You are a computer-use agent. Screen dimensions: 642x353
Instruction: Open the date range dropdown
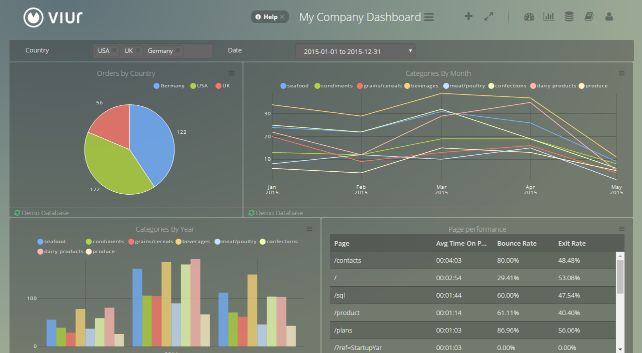tap(355, 51)
